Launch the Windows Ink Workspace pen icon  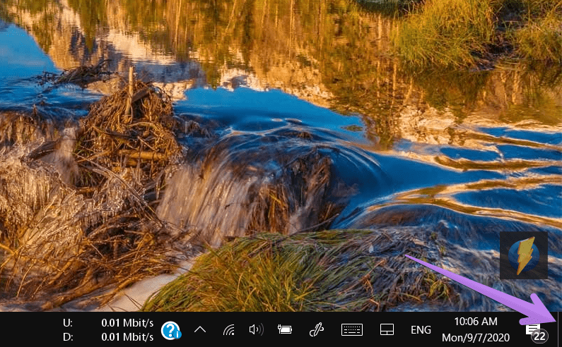[x=317, y=329]
